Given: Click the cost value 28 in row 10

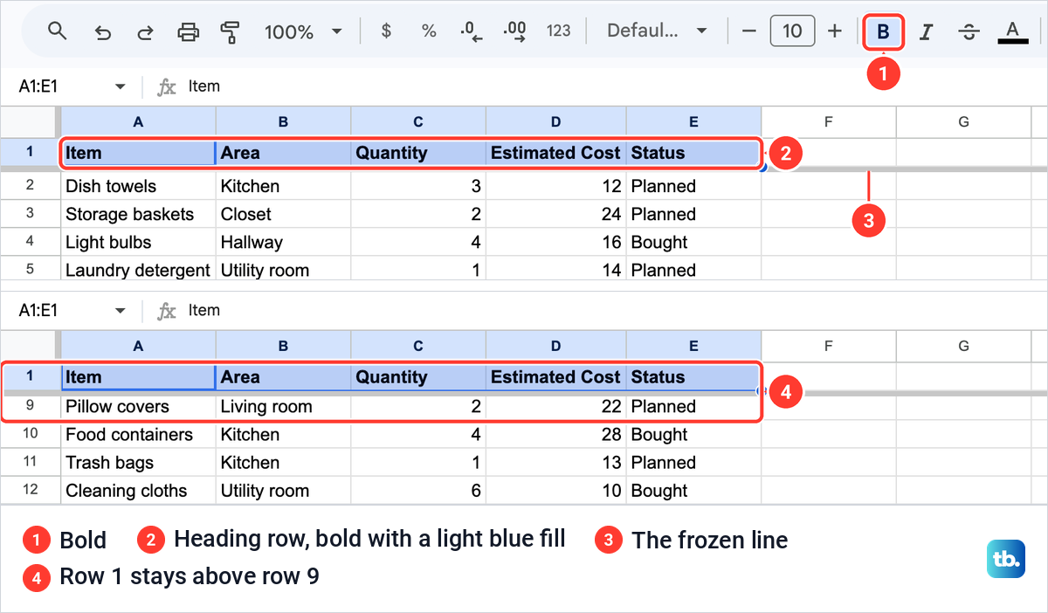Looking at the screenshot, I should (556, 435).
